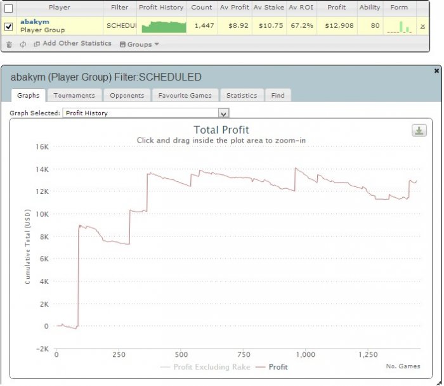The width and height of the screenshot is (444, 386).
Task: Toggle the Profit legend entry
Action: pos(271,367)
